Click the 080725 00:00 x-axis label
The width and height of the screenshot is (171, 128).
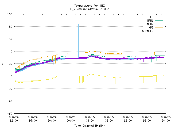click(71, 119)
